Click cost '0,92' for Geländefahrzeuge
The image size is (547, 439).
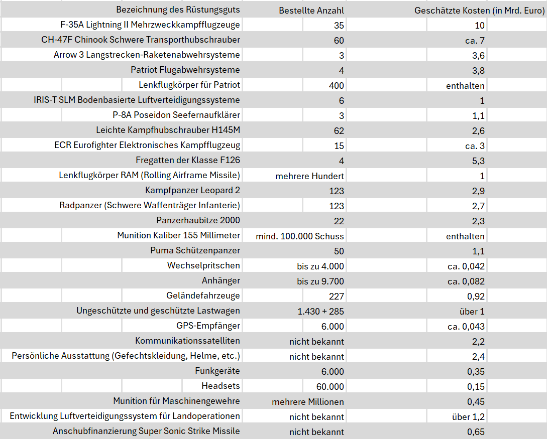click(x=476, y=296)
